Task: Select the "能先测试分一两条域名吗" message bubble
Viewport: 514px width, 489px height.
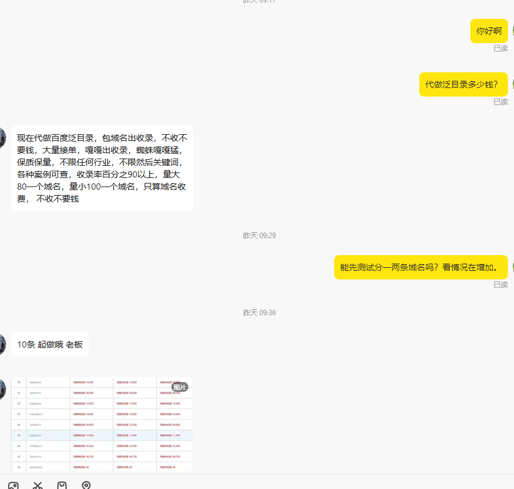Action: tap(420, 267)
